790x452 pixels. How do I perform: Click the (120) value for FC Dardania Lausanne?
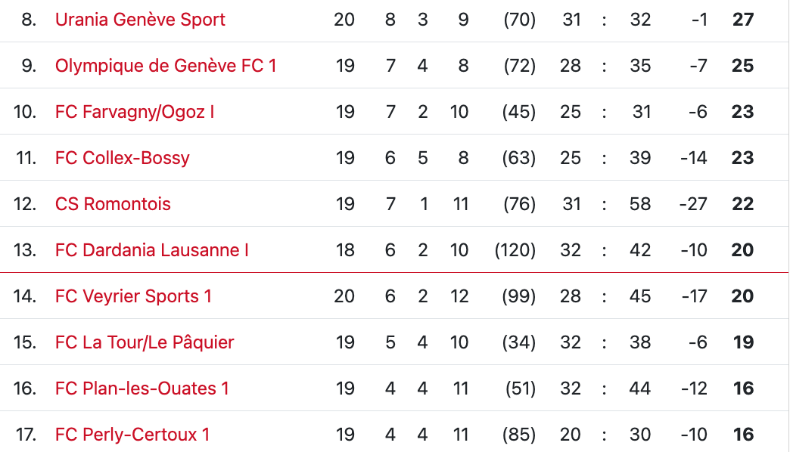[515, 250]
